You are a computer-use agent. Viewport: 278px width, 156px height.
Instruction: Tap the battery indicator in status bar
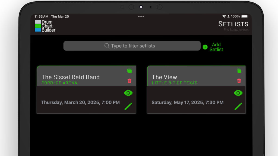(244, 17)
